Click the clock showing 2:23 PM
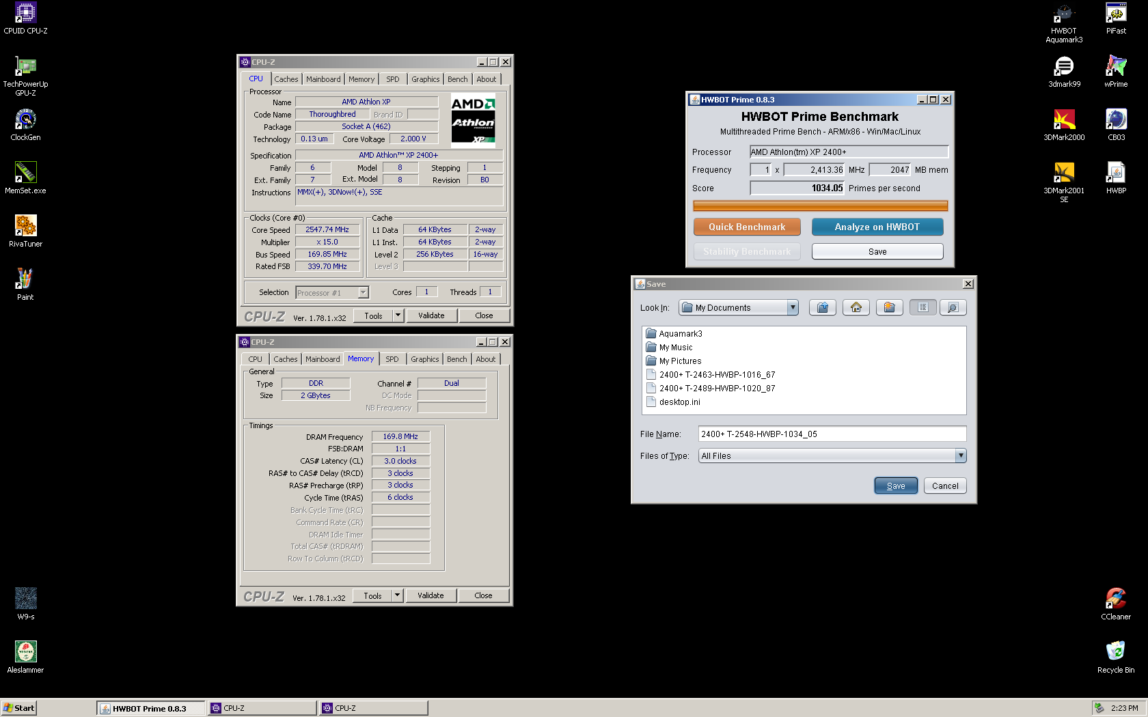 (1125, 708)
